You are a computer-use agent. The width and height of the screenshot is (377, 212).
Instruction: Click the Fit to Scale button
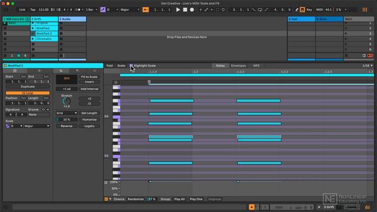coord(89,77)
